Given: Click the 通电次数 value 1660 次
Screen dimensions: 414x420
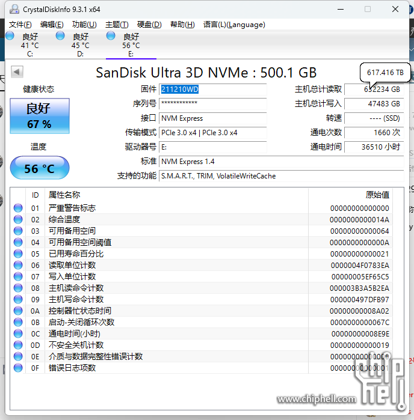Looking at the screenshot, I should point(374,133).
